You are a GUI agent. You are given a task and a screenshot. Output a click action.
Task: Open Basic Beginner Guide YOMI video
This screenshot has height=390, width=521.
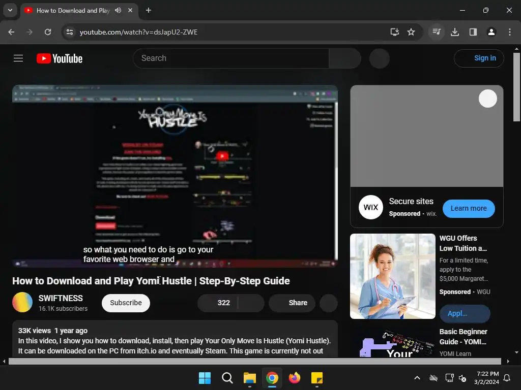463,337
